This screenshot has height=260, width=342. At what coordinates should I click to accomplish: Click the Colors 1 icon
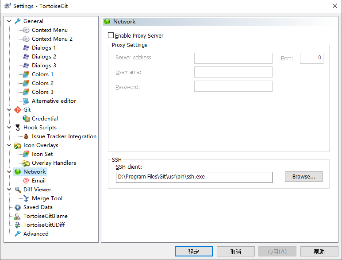point(26,74)
